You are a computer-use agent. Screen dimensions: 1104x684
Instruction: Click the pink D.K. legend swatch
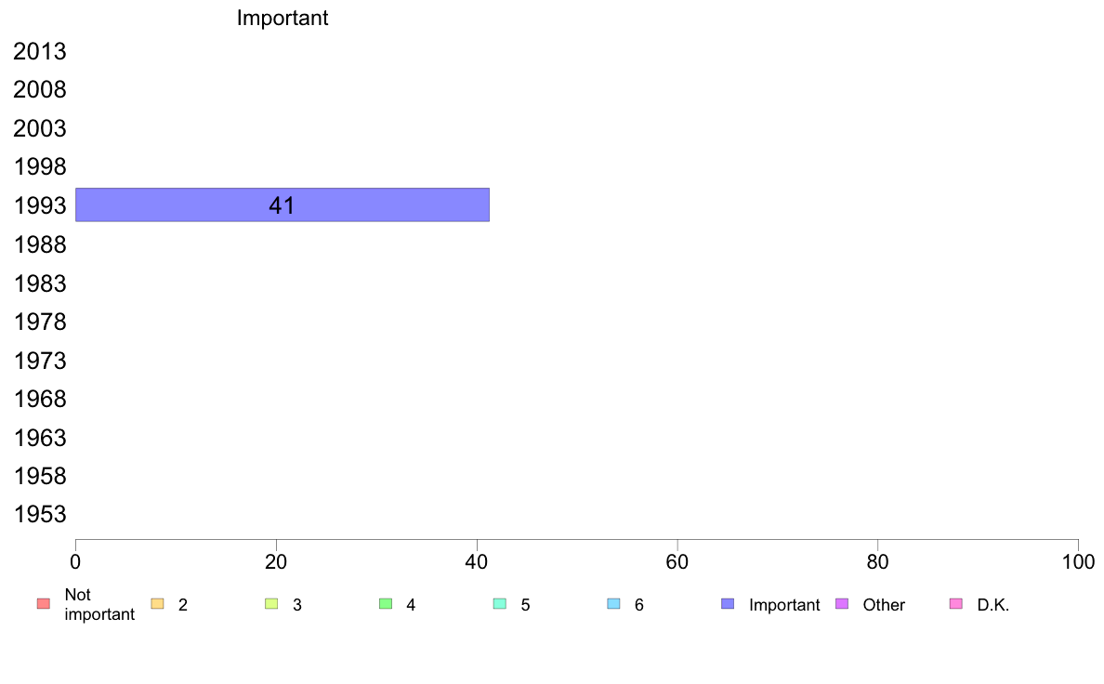pyautogui.click(x=956, y=604)
